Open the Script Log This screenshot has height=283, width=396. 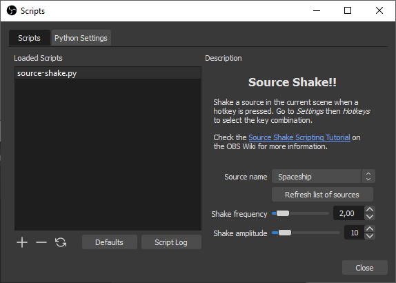[x=171, y=242]
